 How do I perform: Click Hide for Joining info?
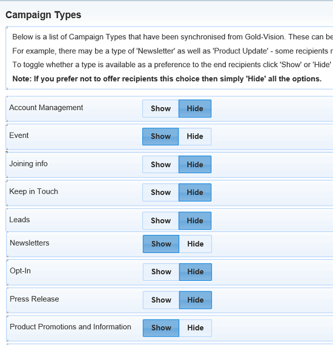(x=195, y=165)
